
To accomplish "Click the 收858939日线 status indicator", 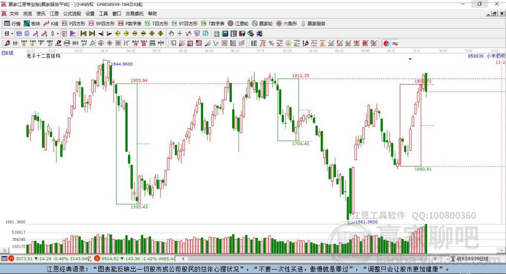I will pos(469,259).
